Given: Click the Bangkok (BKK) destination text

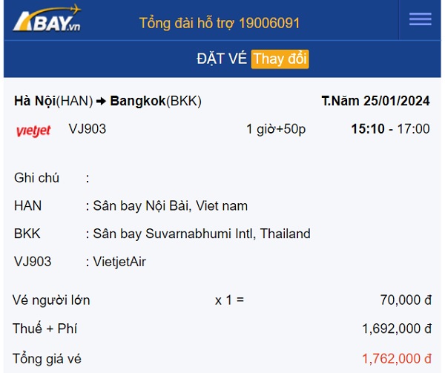Looking at the screenshot, I should click(156, 101).
